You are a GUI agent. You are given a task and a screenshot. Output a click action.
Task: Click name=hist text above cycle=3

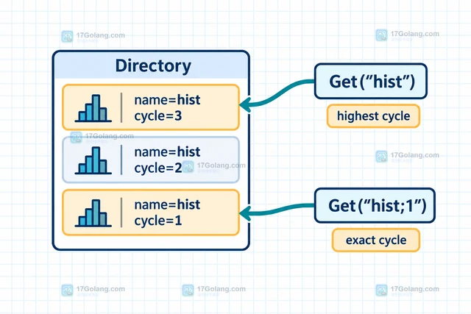(x=167, y=100)
